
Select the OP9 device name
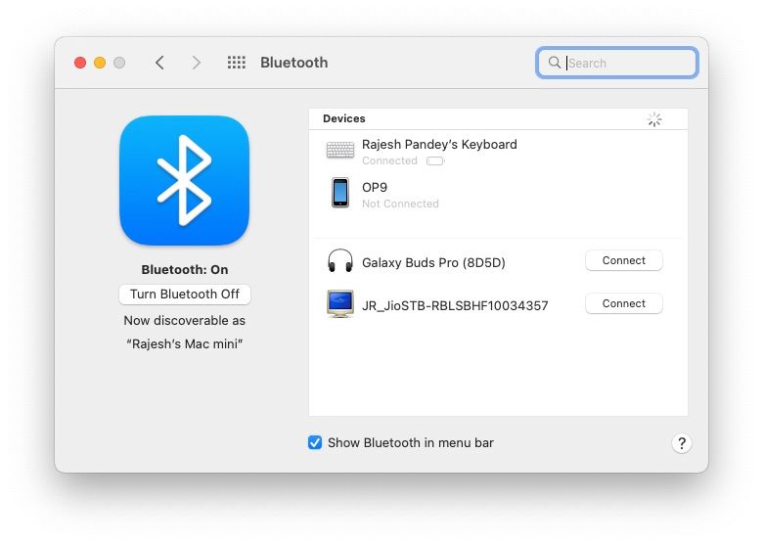coord(375,187)
